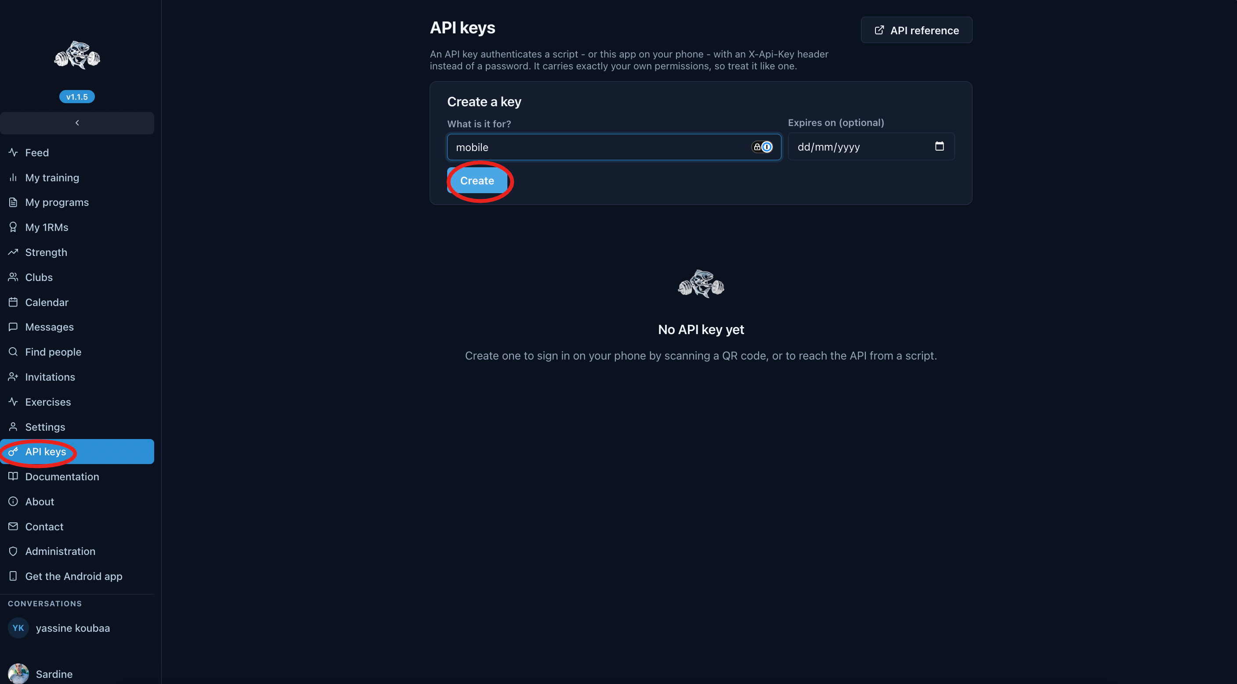Screen dimensions: 1237x684
Task: Open My programs label
Action: pos(57,202)
